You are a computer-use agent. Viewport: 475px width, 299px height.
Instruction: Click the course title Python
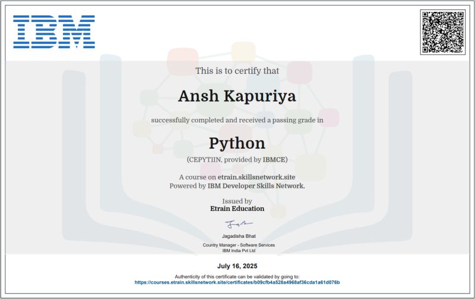pyautogui.click(x=237, y=143)
